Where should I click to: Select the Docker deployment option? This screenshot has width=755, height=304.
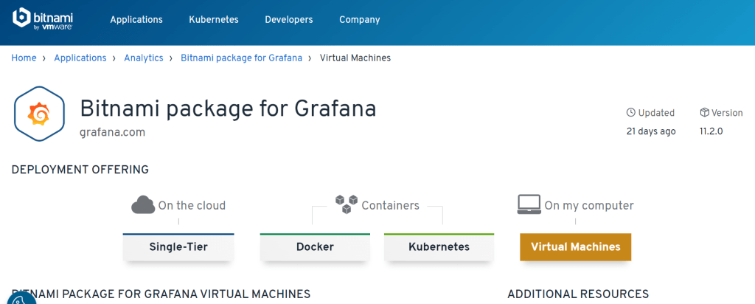(315, 247)
